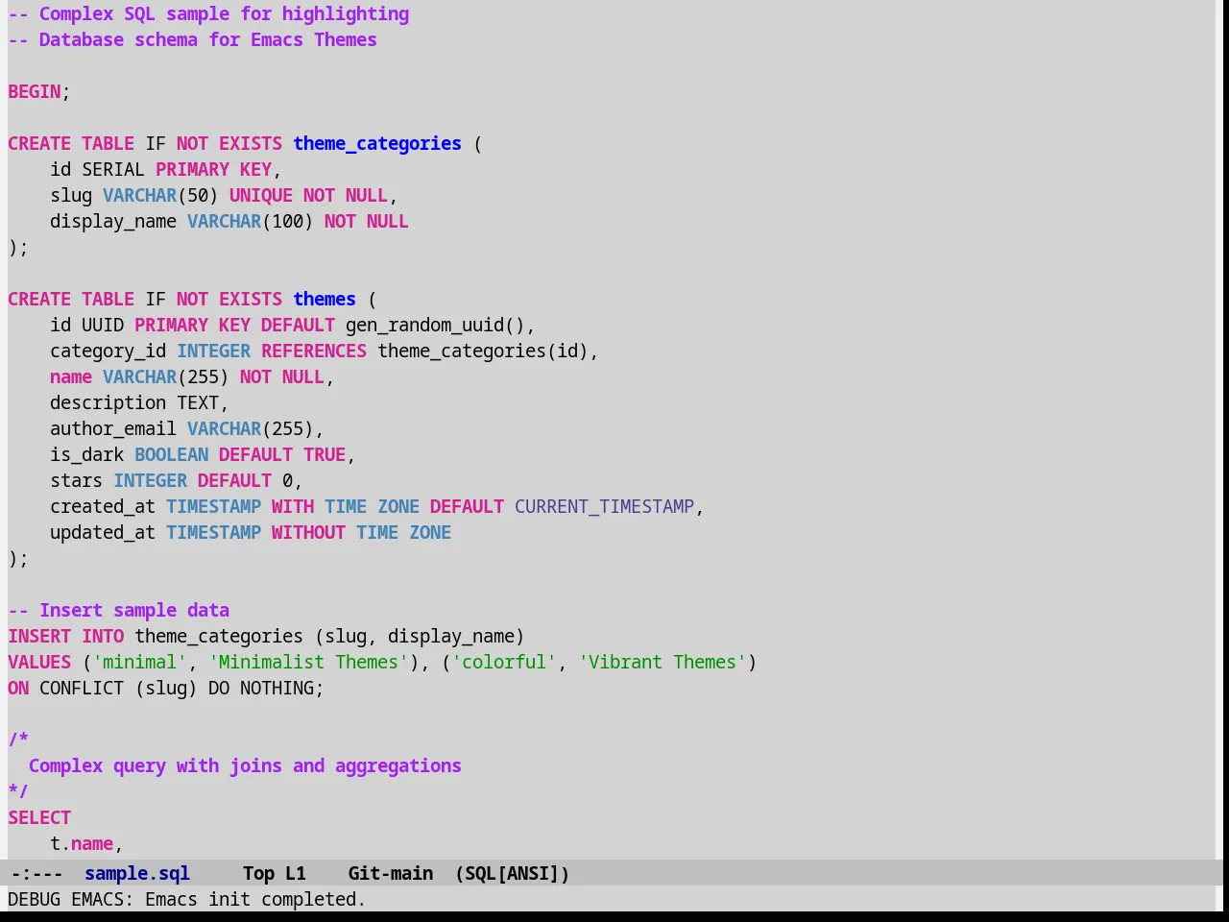1229x922 pixels.
Task: Click the 'colorful' string literal
Action: click(x=504, y=662)
